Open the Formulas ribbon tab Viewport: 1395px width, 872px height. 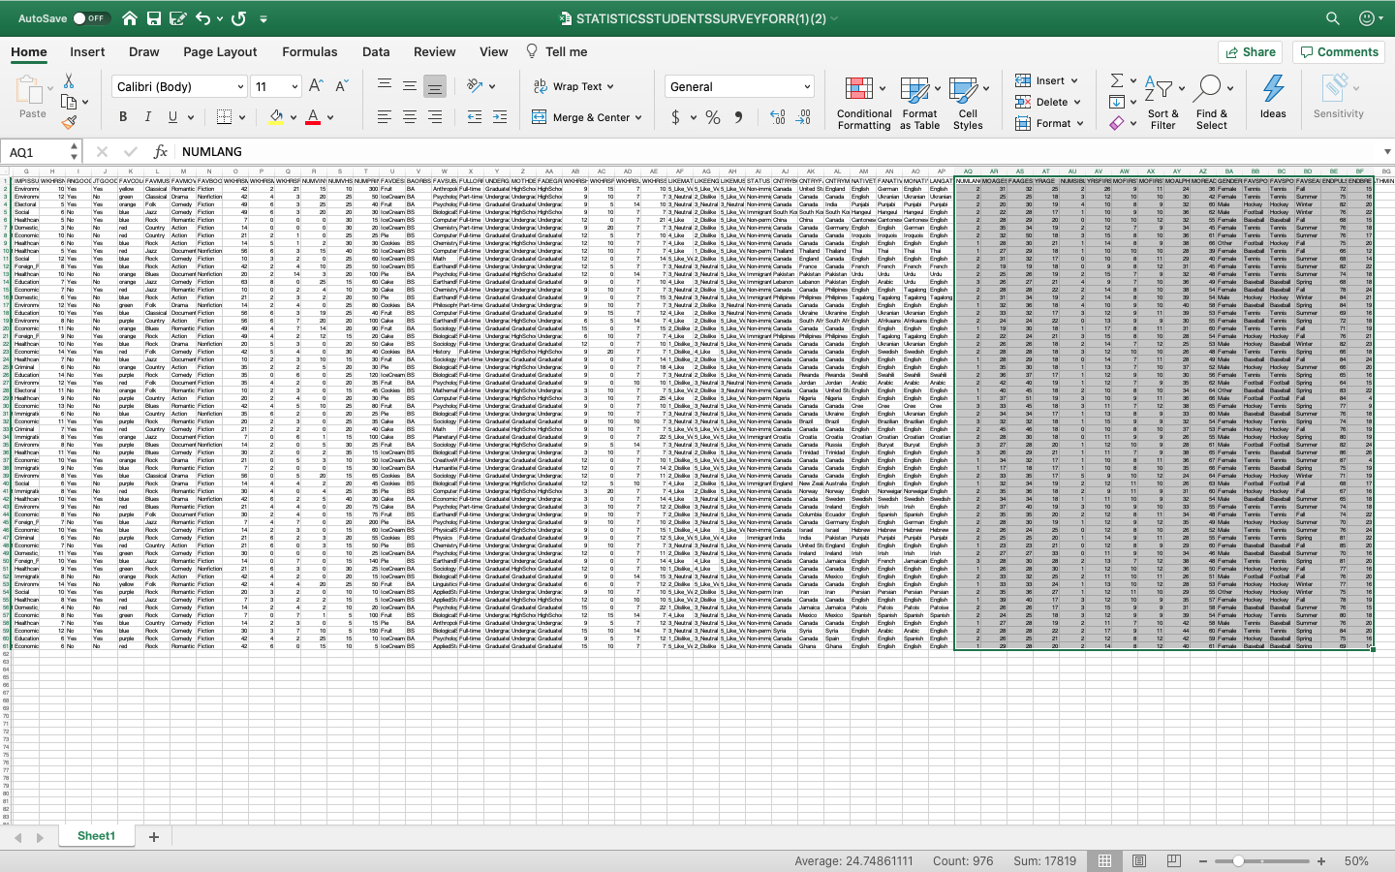coord(310,52)
